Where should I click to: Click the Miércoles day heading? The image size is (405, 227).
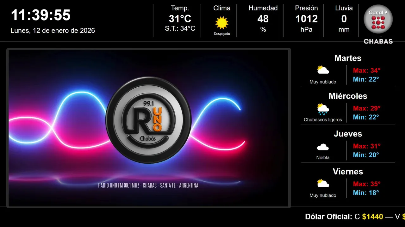[348, 96]
